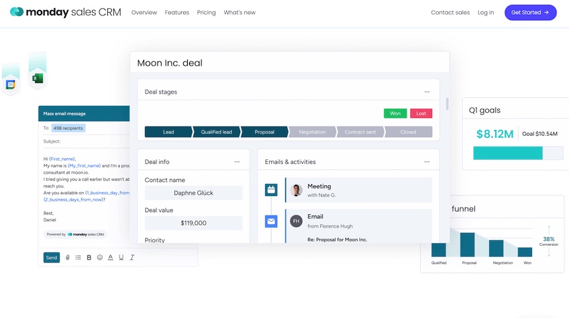Toggle underline formatting in email toolbar

121,258
